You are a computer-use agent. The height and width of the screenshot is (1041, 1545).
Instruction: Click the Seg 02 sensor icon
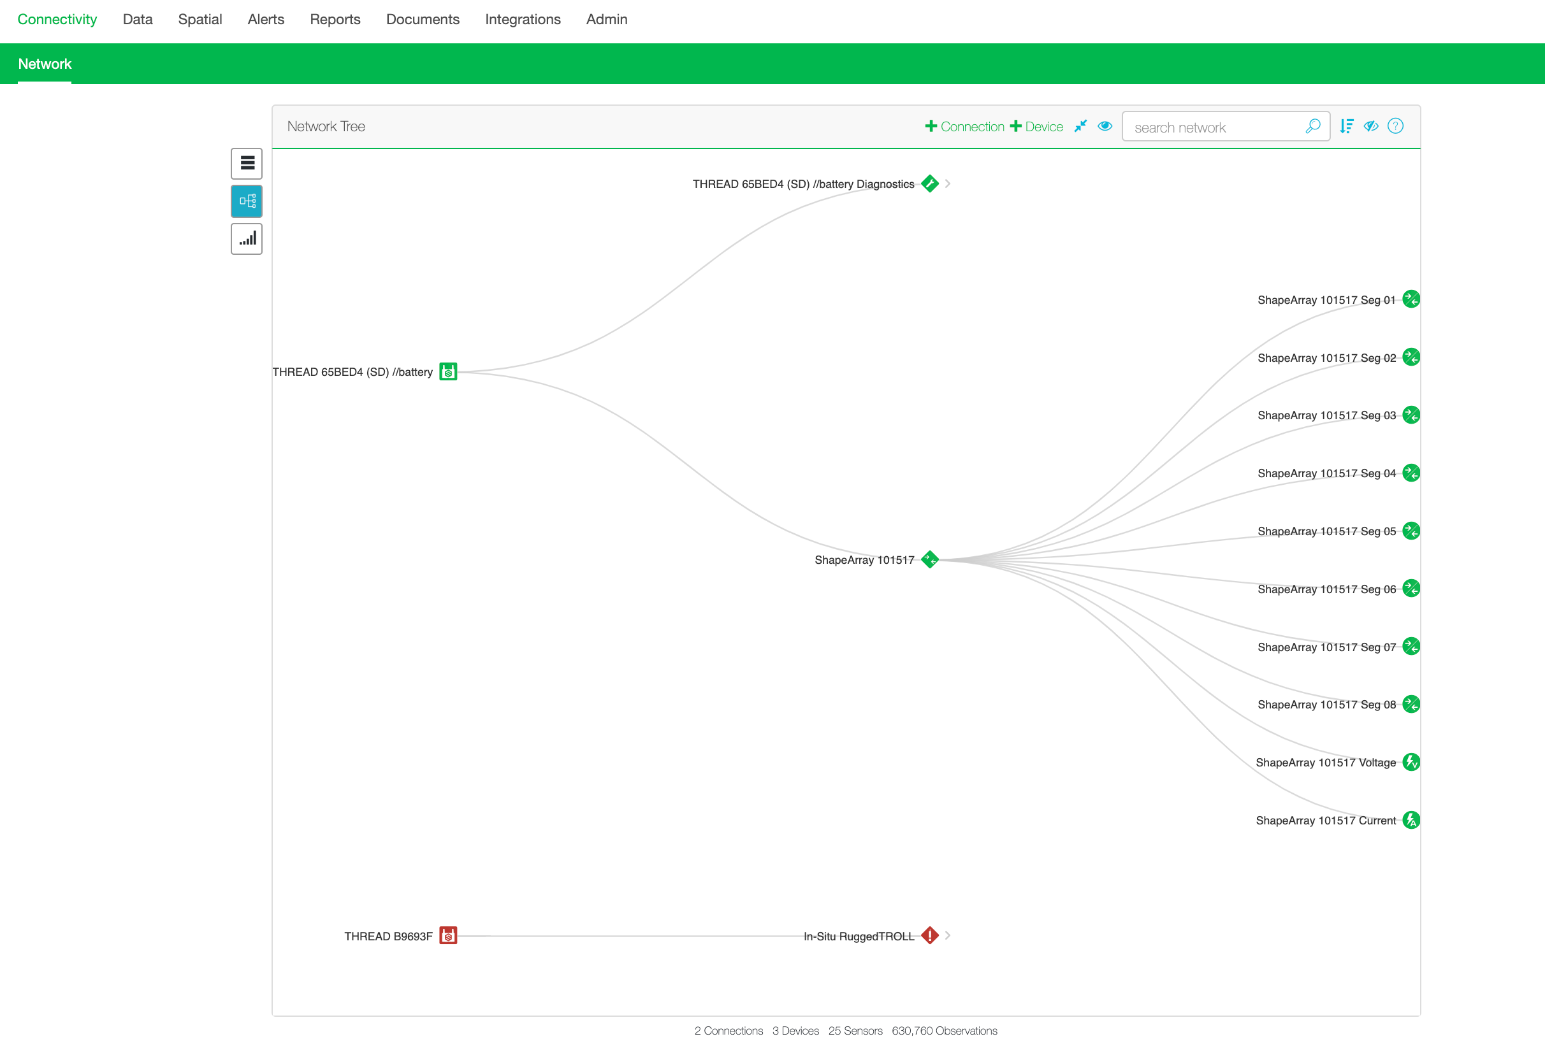click(x=1411, y=357)
